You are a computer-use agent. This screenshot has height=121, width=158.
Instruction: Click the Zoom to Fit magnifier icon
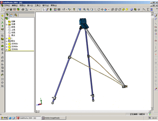[84, 10]
